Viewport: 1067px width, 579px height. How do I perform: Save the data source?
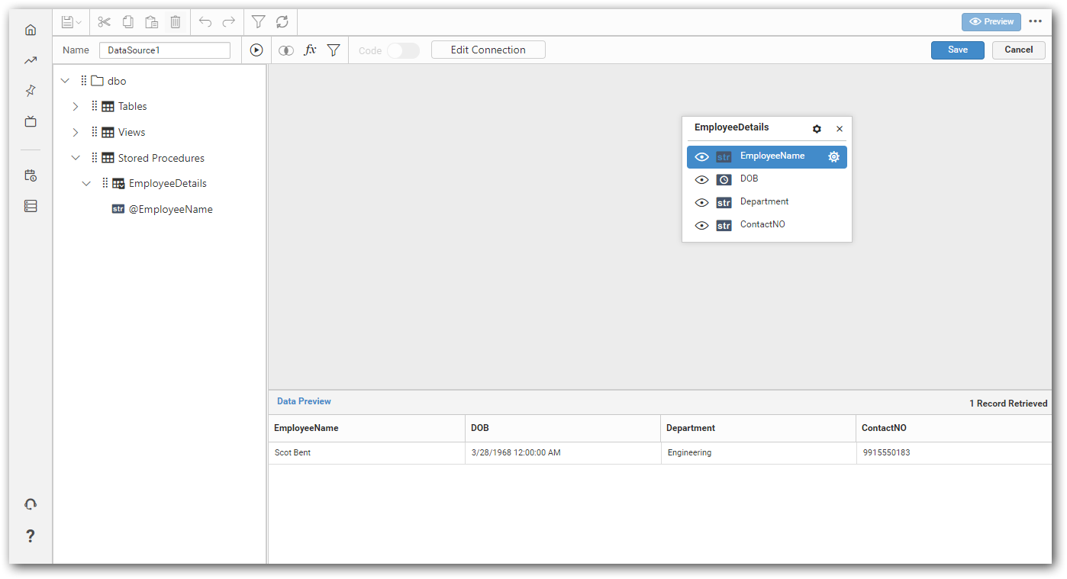957,50
